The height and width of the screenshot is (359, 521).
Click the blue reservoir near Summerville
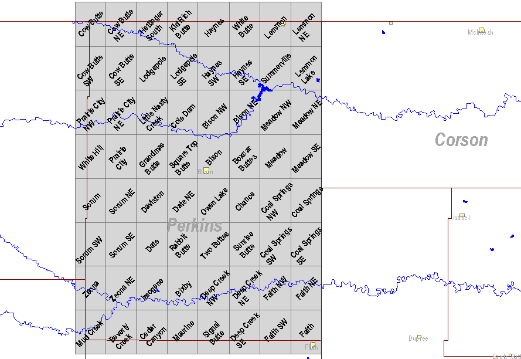261,89
